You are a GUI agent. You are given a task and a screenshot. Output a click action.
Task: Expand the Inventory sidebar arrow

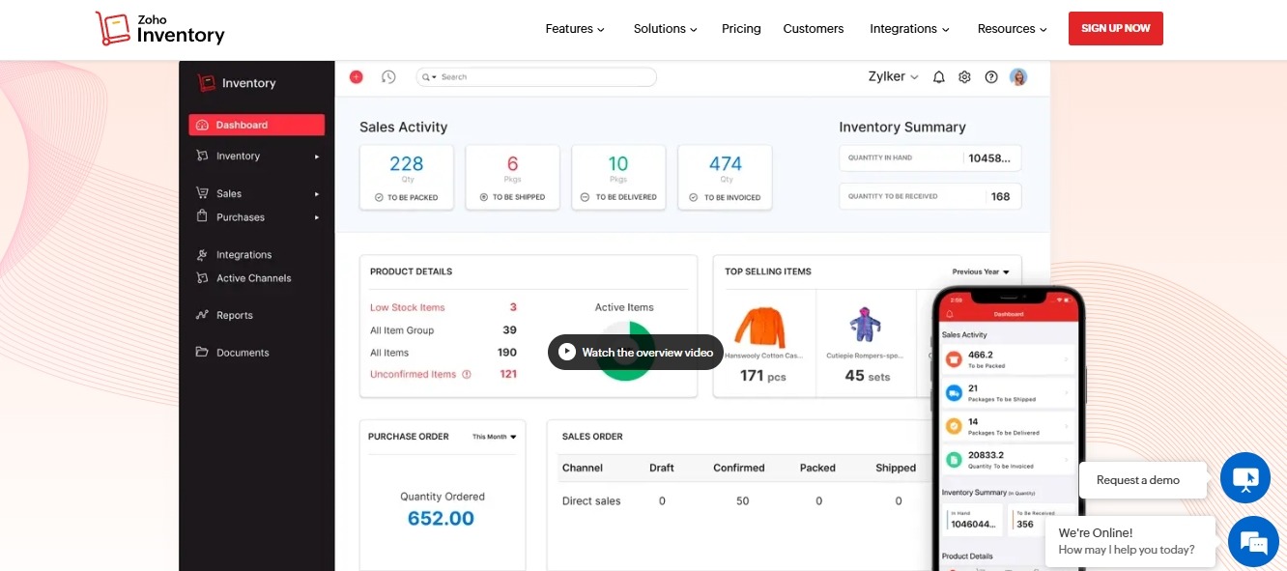(317, 157)
